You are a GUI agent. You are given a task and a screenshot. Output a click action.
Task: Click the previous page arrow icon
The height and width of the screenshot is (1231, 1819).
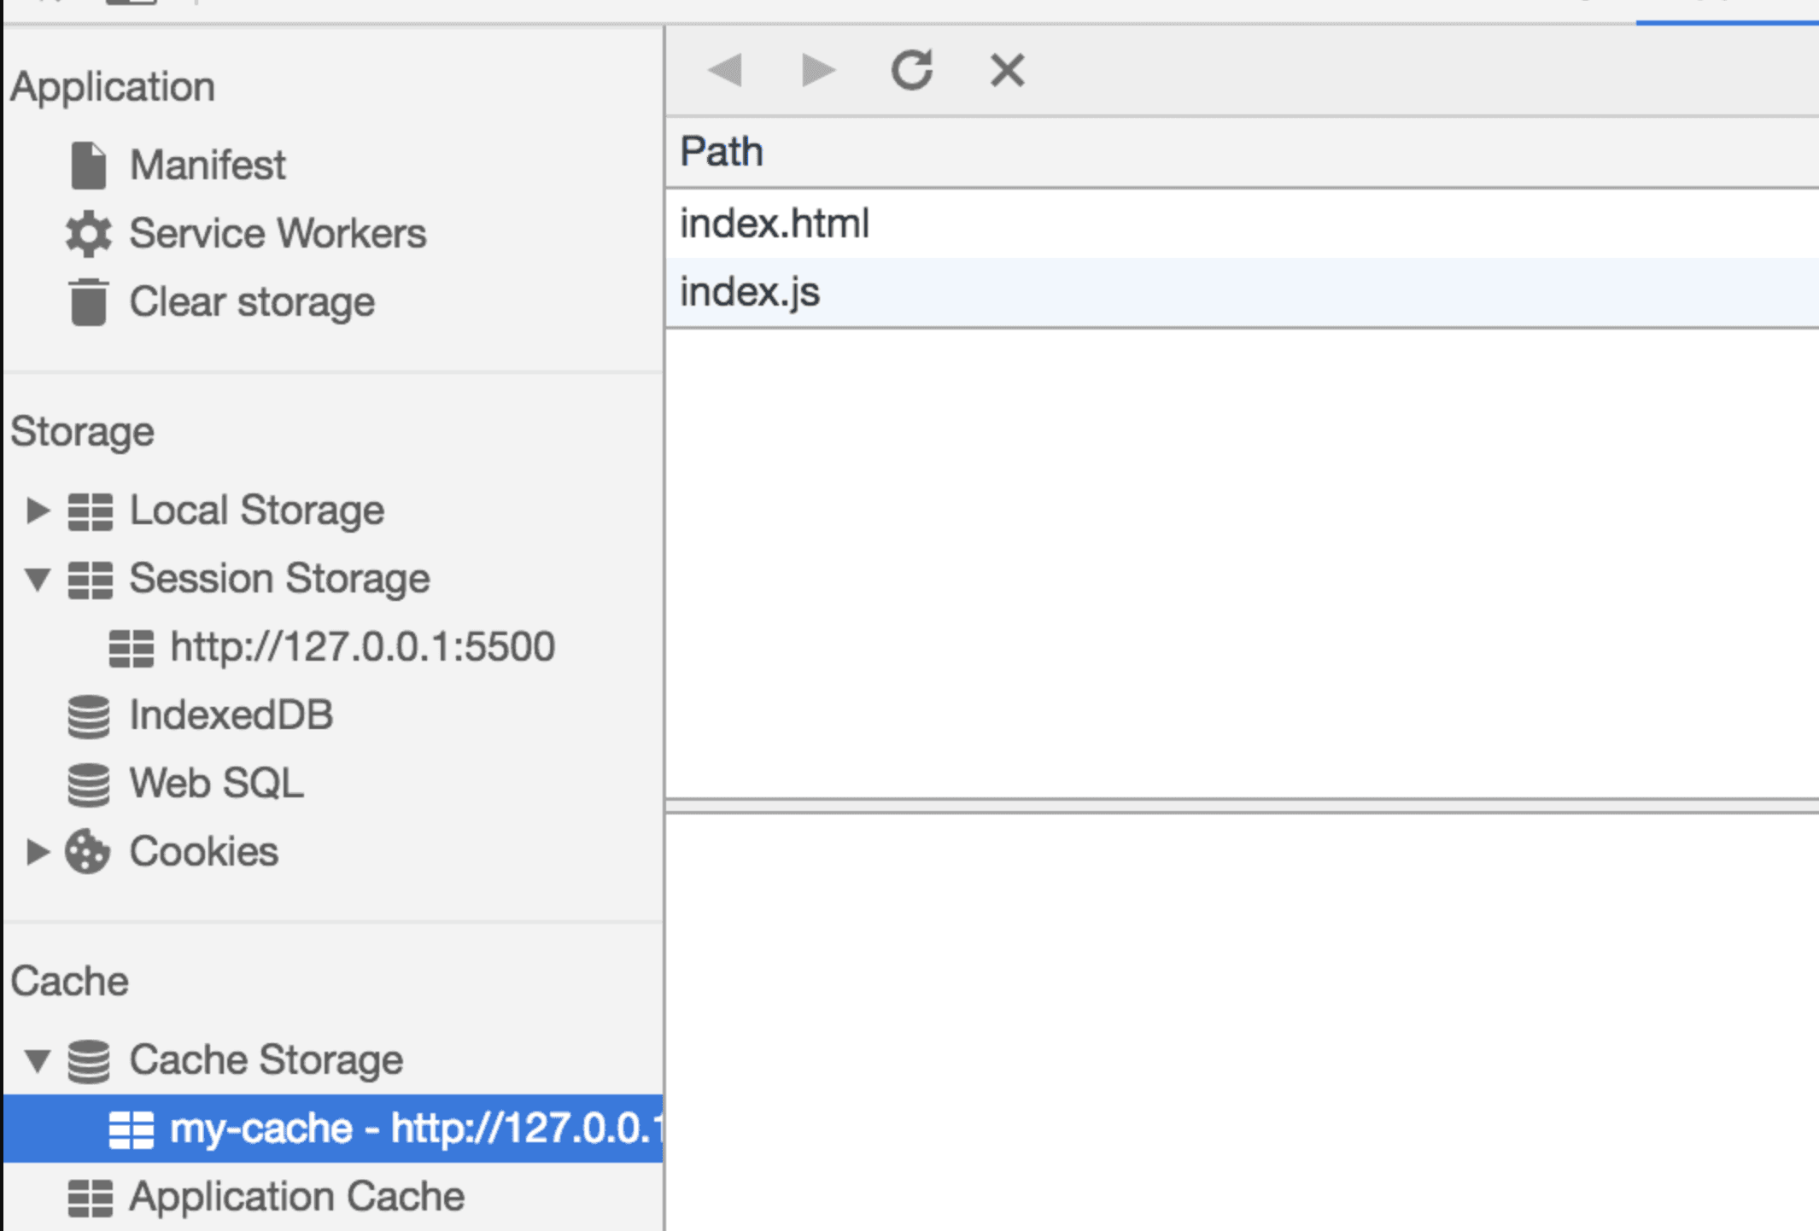pyautogui.click(x=726, y=70)
